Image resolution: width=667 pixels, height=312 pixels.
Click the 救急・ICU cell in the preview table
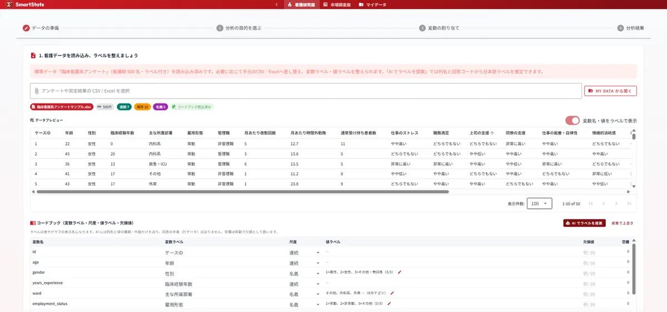pyautogui.click(x=158, y=164)
